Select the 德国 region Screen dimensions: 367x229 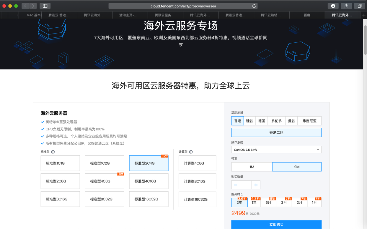(262, 121)
